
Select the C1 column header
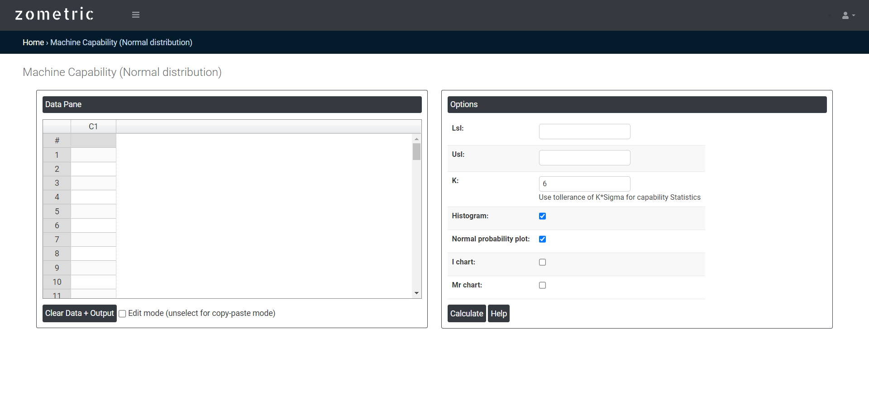(93, 127)
